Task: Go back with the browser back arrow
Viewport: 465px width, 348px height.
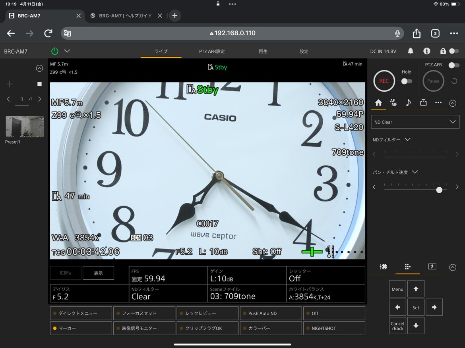Action: (11, 33)
